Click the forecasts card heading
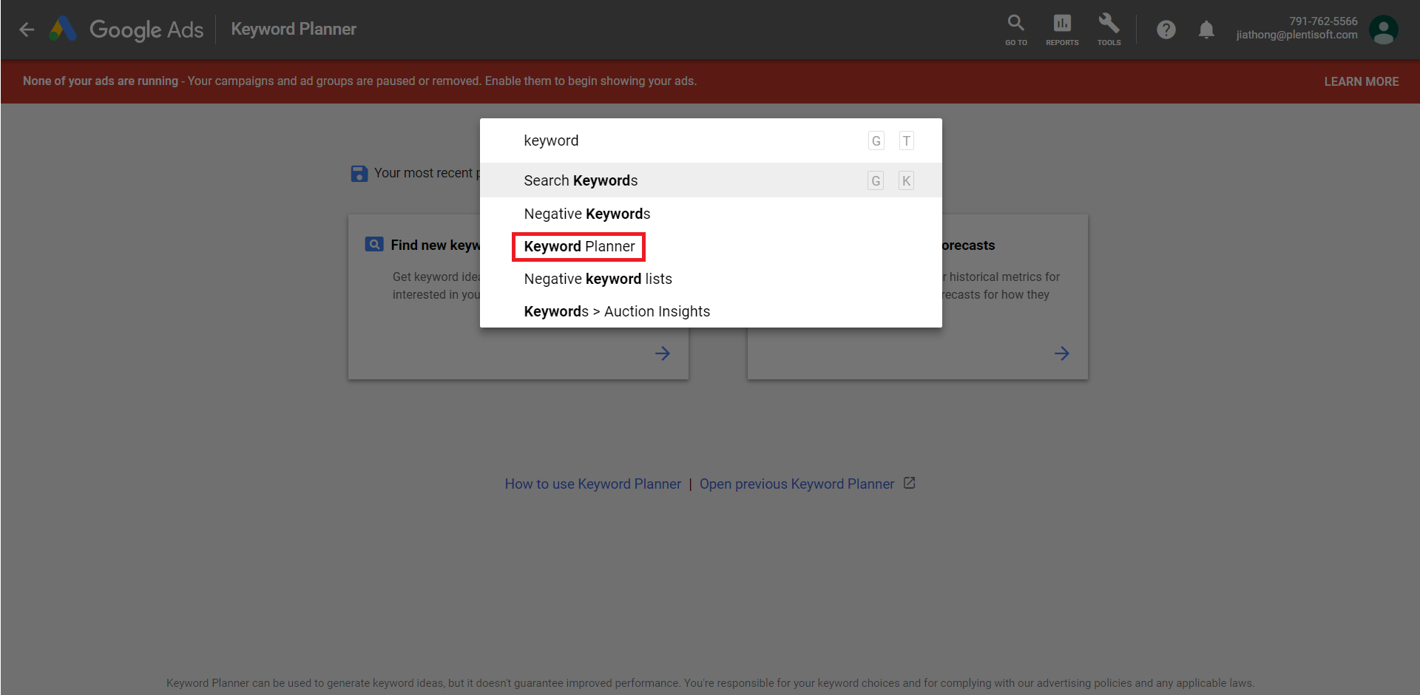Image resolution: width=1420 pixels, height=695 pixels. [x=968, y=245]
